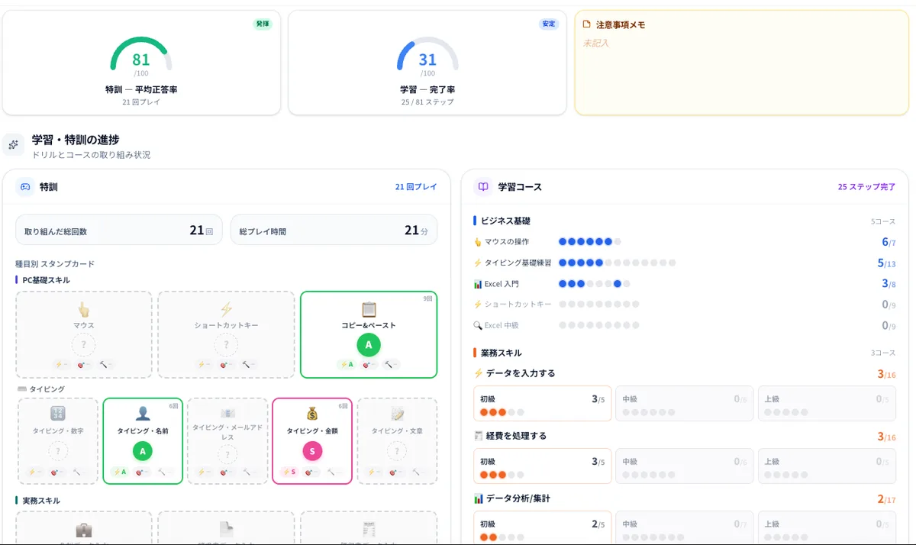Click the 21 回プレイ label in 特訓 header
The height and width of the screenshot is (545, 916).
(x=416, y=187)
